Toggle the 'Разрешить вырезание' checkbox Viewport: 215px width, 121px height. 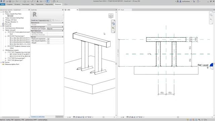[48, 39]
